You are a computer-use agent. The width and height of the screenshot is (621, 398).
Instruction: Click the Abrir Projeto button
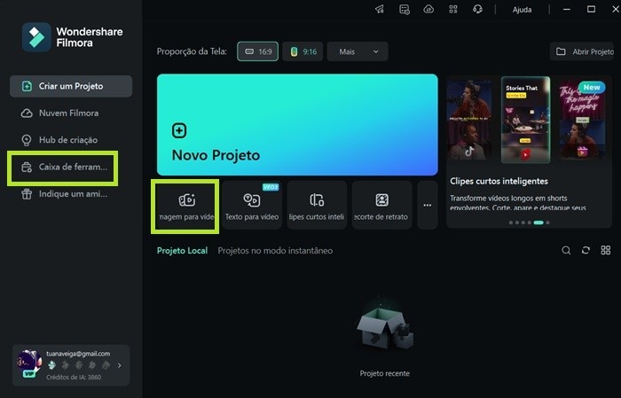[x=585, y=52]
